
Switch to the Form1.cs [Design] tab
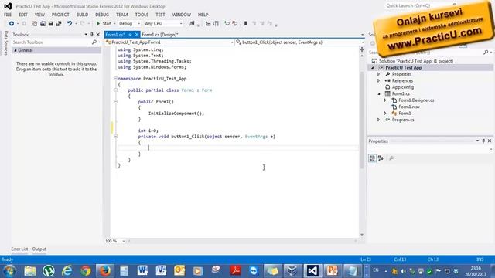tap(160, 35)
